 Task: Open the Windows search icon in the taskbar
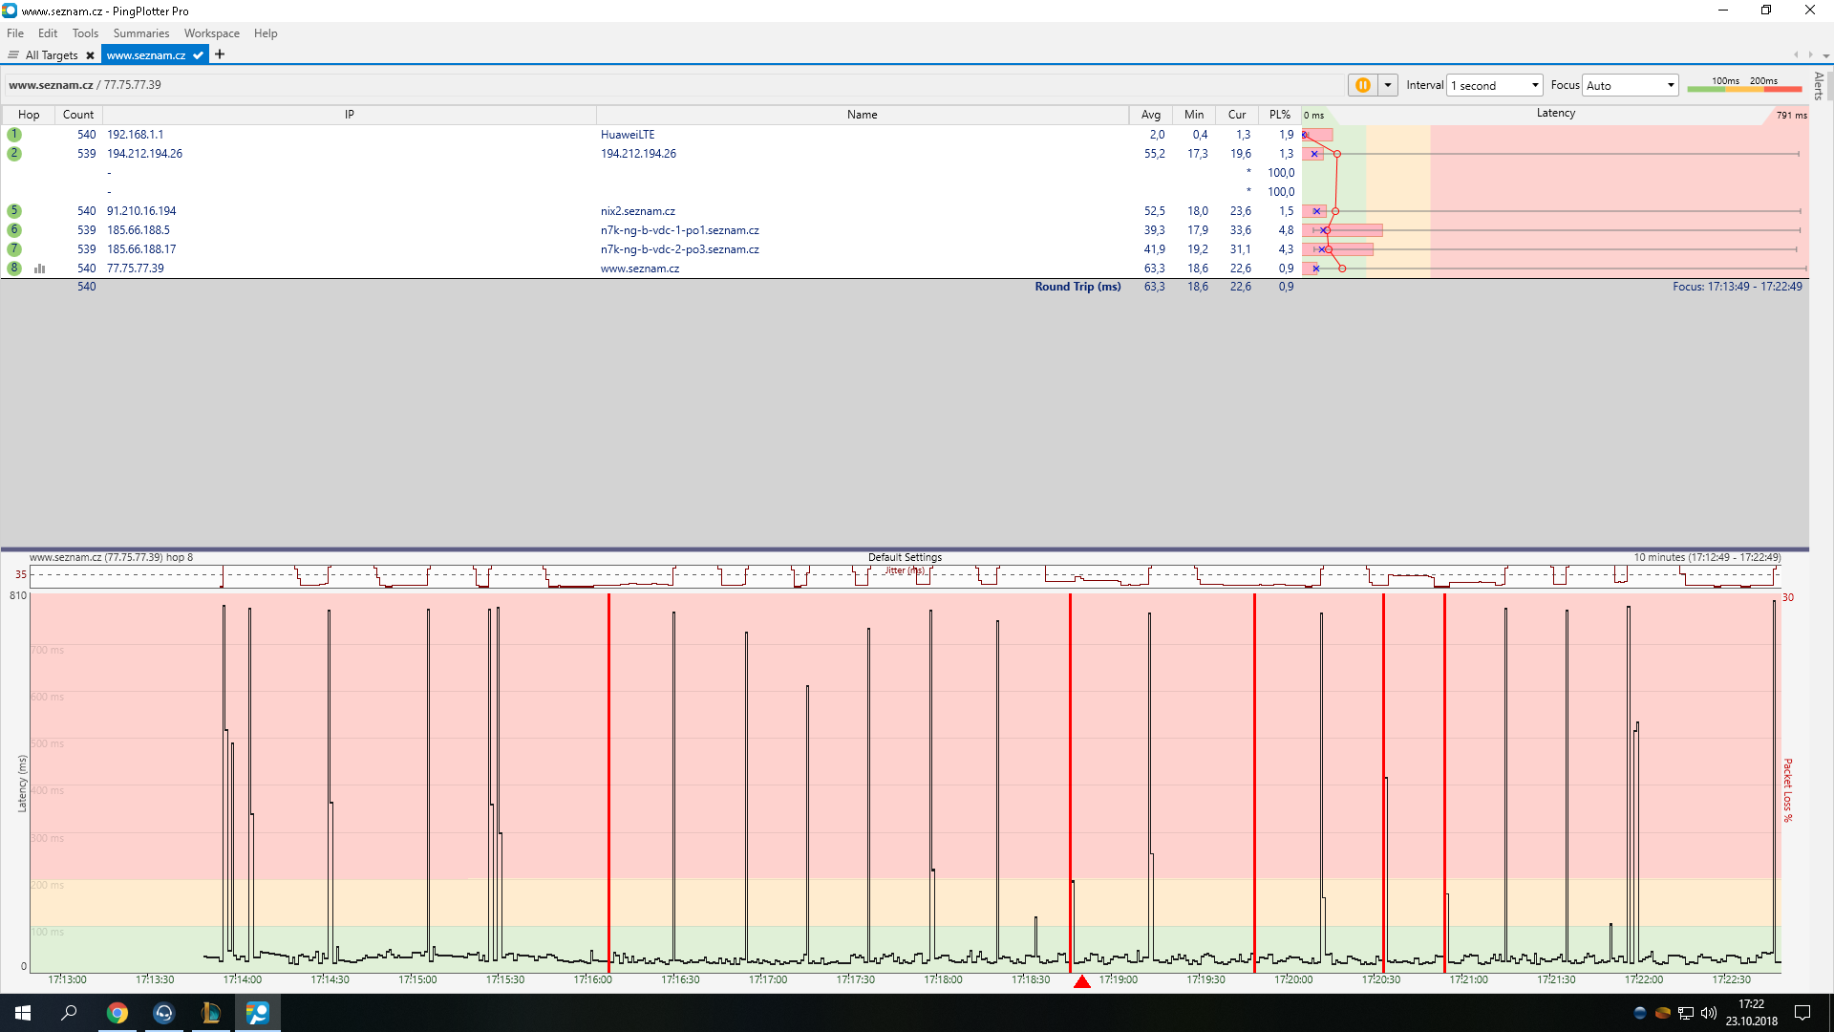[x=69, y=1013]
